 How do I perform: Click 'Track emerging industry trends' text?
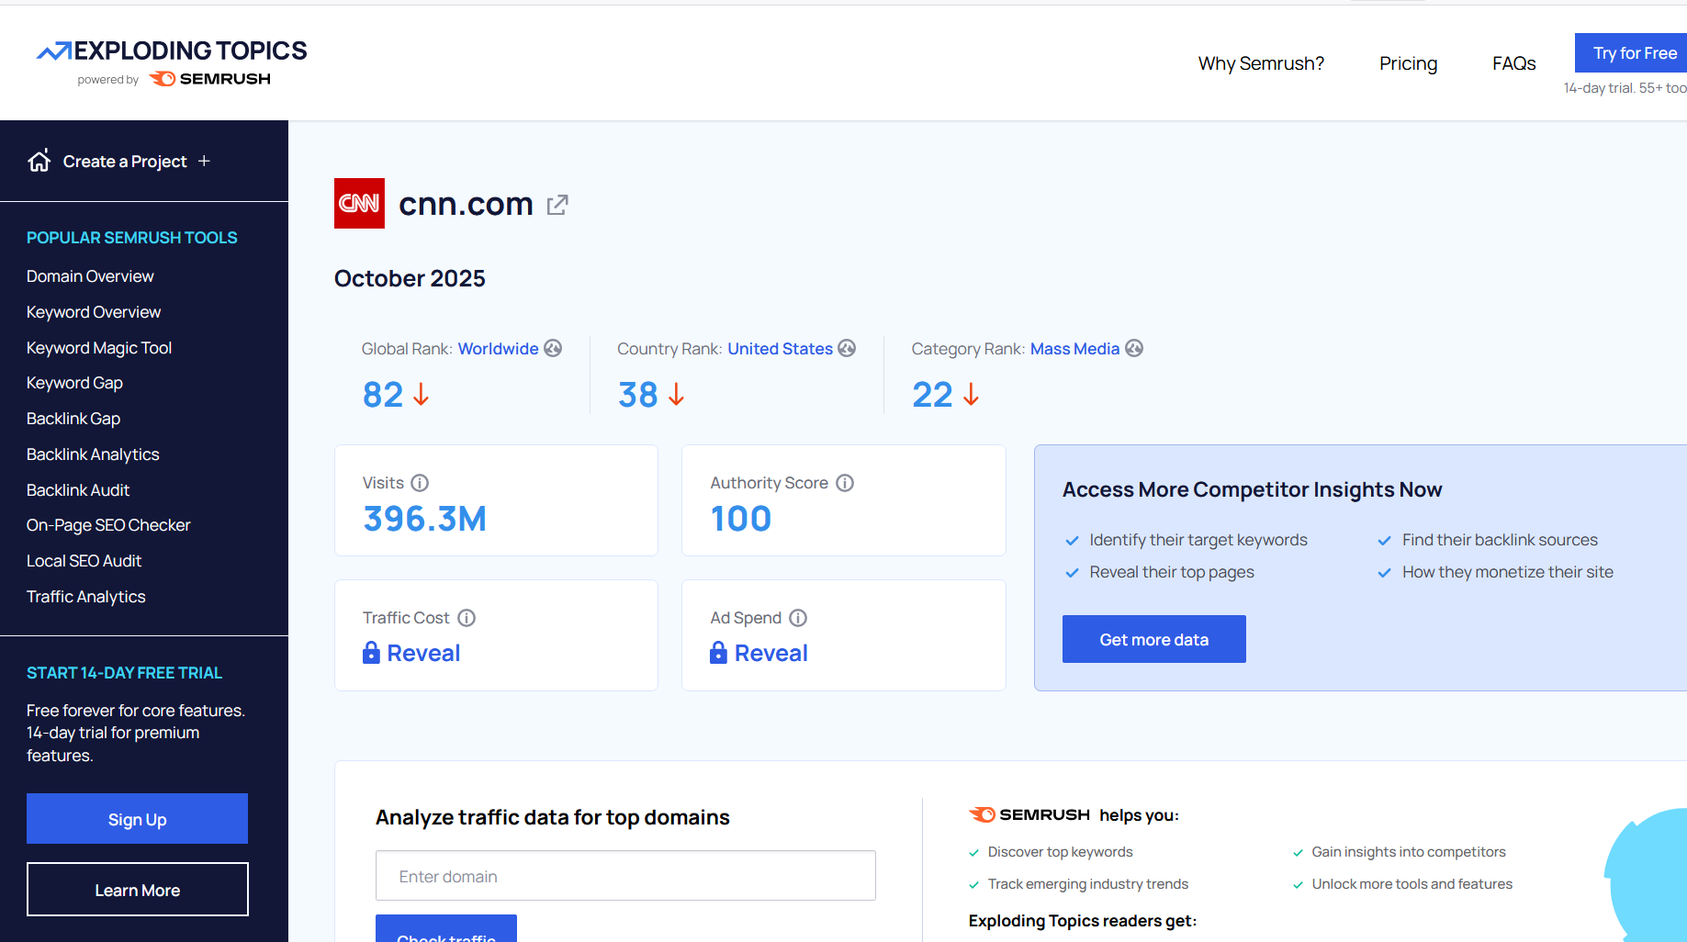coord(1088,884)
